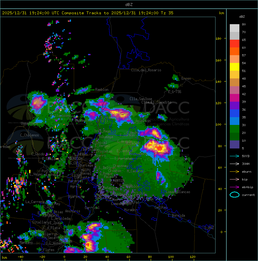
Task: Select the dark green 10–20 dBZ swatch
Action: [x=234, y=137]
